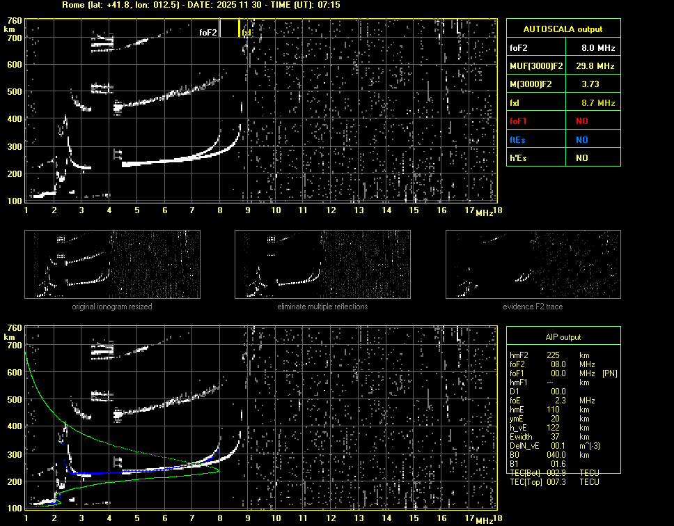The height and width of the screenshot is (526, 674).
Task: Select the 'evidence F2 trace' thumbnail
Action: [x=533, y=264]
